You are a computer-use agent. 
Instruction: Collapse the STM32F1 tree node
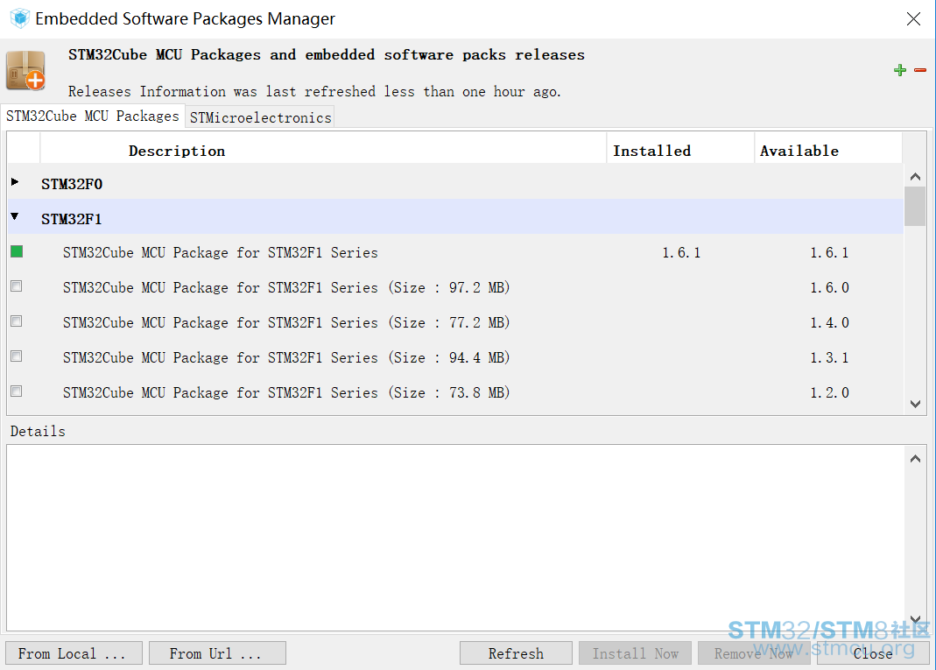coord(15,216)
